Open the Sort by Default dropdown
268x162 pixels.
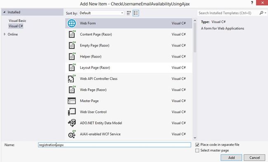coord(101,13)
